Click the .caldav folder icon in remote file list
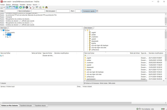Screen dimensions: 167x110 [85, 60]
